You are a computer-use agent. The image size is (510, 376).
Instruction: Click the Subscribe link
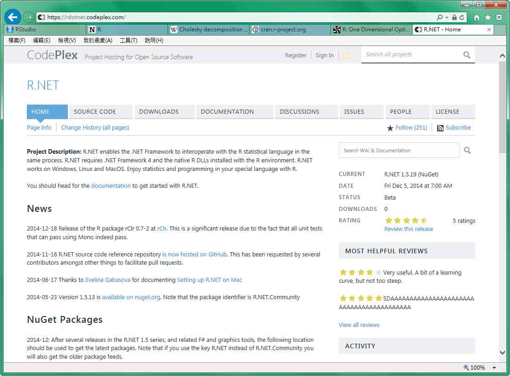coord(458,128)
